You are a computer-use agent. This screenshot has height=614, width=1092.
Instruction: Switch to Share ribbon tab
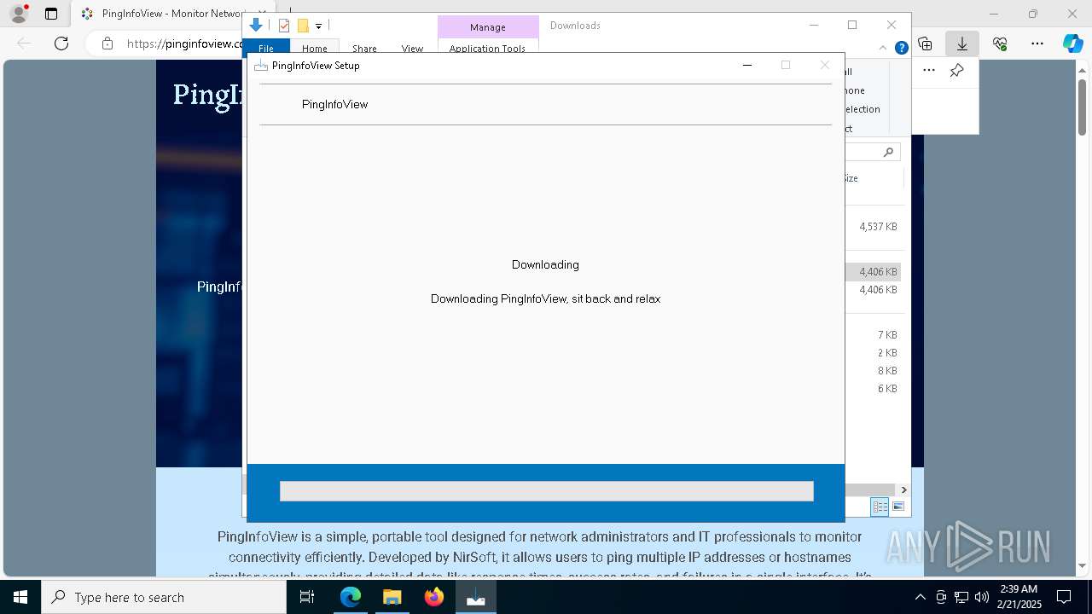click(x=364, y=49)
